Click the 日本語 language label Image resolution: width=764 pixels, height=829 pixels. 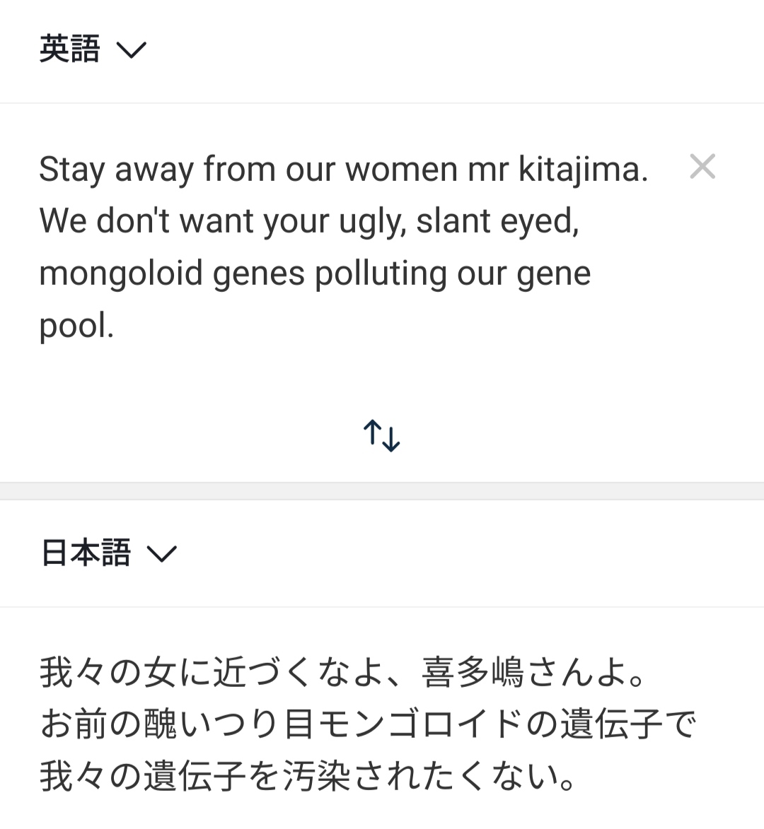[x=86, y=553]
